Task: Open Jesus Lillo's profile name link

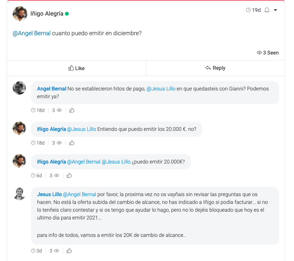Action: pos(49,194)
